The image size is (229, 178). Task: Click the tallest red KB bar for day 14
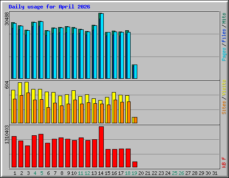click(101, 147)
